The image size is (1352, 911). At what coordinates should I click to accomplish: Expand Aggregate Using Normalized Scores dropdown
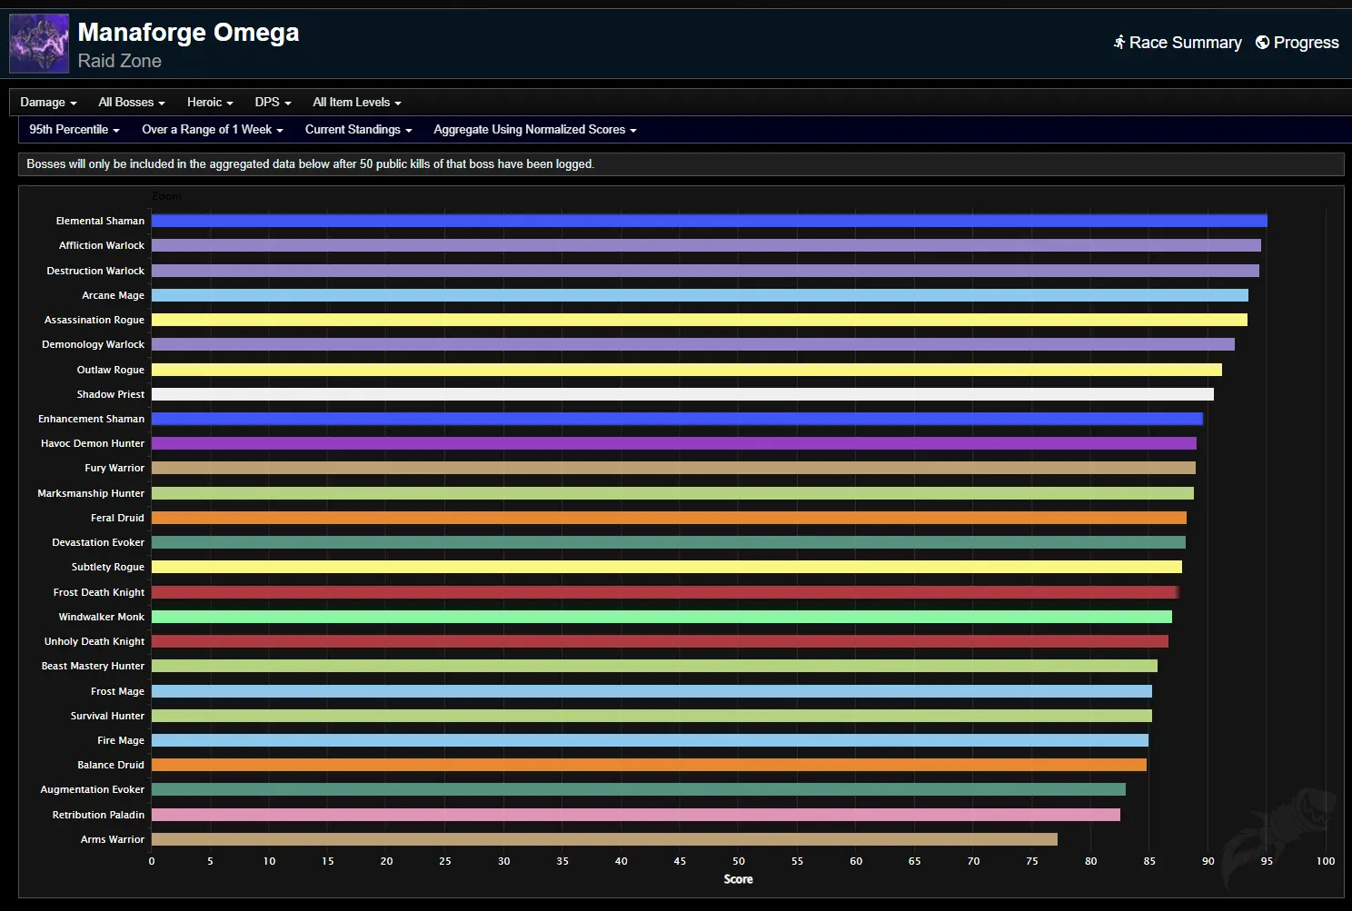[535, 130]
